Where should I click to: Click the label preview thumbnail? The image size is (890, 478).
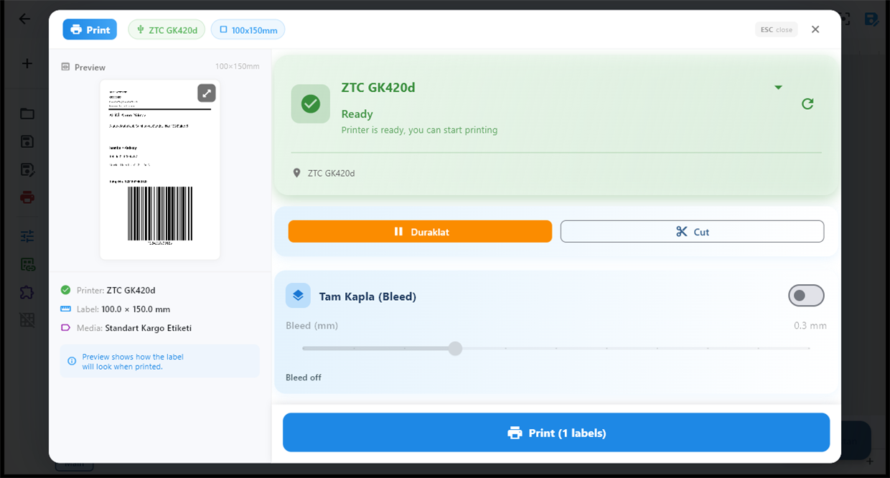pyautogui.click(x=160, y=169)
